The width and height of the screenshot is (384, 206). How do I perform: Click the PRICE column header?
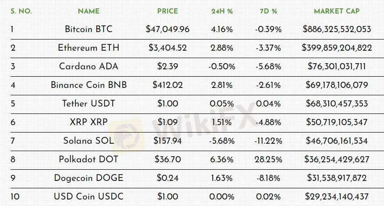(x=168, y=11)
